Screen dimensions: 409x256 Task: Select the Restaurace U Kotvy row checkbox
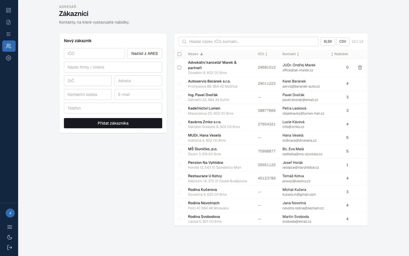pos(179,178)
